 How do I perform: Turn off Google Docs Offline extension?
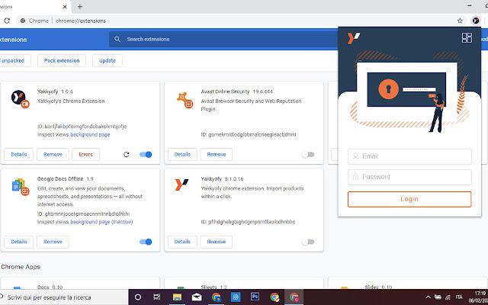(x=146, y=242)
